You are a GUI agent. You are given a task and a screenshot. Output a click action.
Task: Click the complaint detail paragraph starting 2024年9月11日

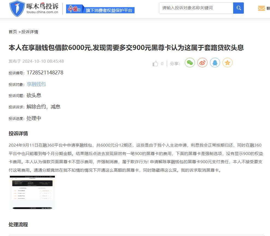[x=136, y=158]
